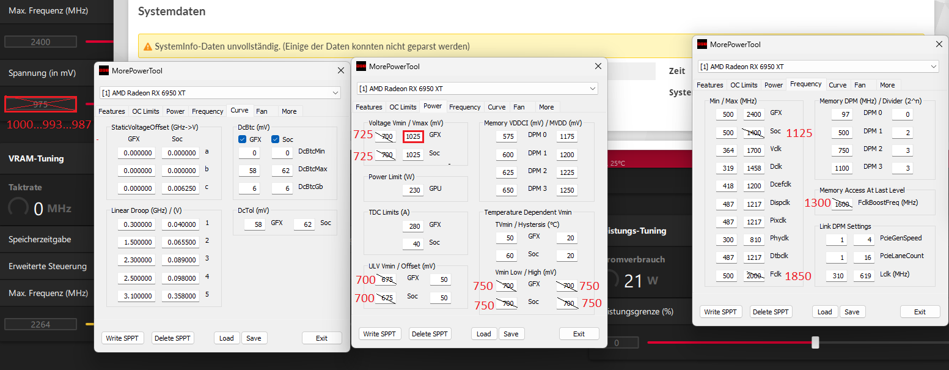This screenshot has width=949, height=370.
Task: Switch to Power tab in the Frequency window
Action: [x=774, y=85]
